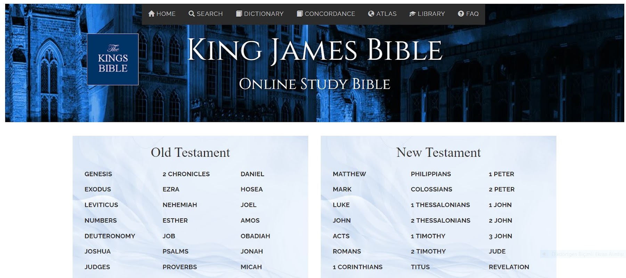Select Leviticus in Old Testament

click(x=101, y=205)
